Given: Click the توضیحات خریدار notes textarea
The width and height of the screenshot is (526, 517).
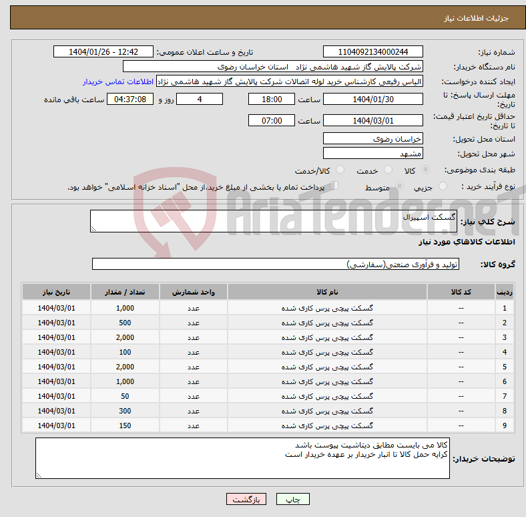Looking at the screenshot, I should [242, 458].
